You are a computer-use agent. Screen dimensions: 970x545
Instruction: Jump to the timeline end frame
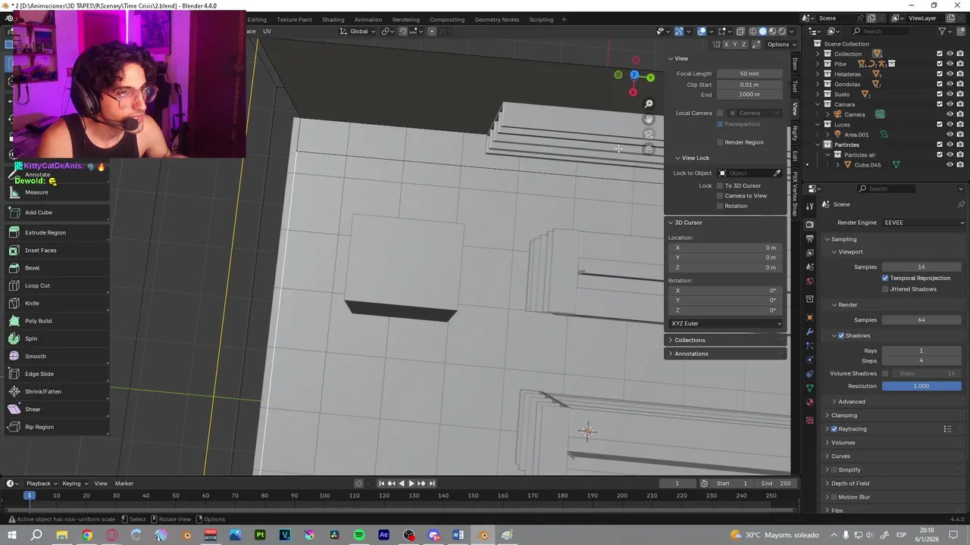tap(432, 484)
